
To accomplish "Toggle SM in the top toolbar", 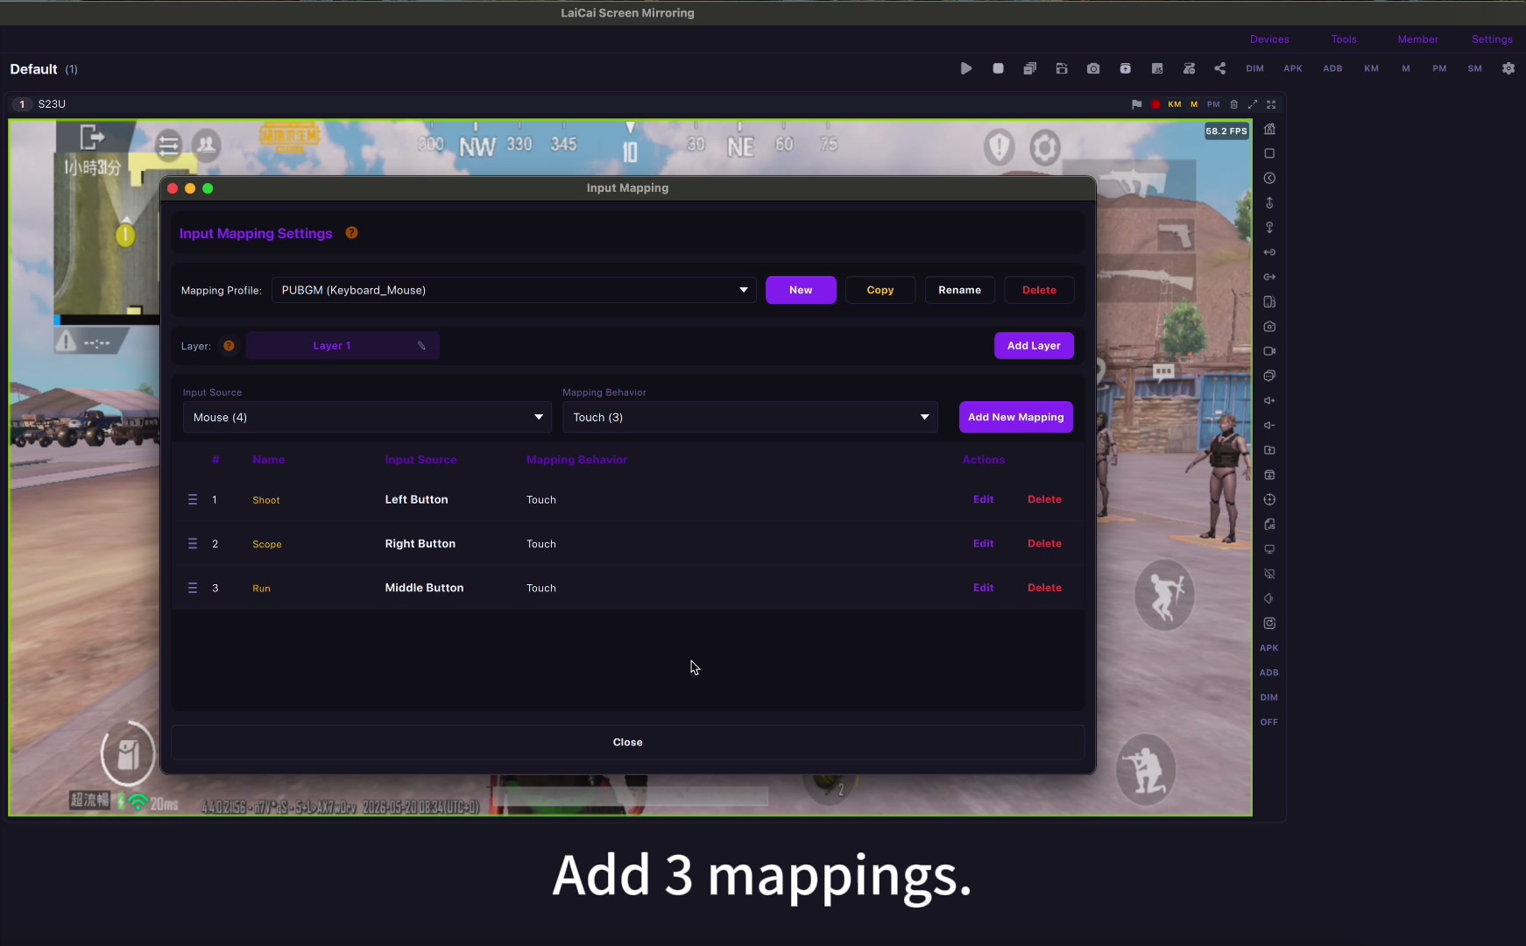I will 1475,68.
